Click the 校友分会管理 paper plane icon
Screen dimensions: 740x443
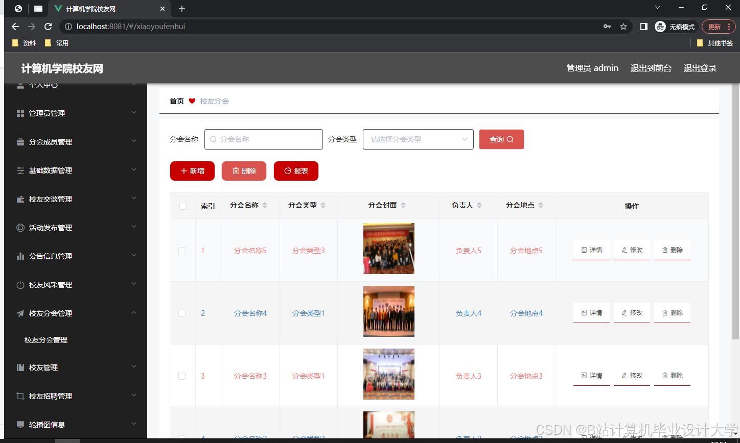(20, 313)
